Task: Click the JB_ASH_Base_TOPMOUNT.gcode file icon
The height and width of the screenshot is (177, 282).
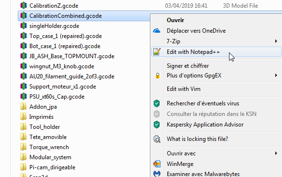Action: (x=24, y=56)
